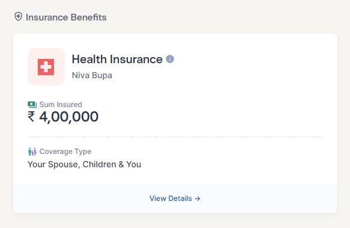This screenshot has width=350, height=228.
Task: Select the Health Insurance title text
Action: coord(117,60)
